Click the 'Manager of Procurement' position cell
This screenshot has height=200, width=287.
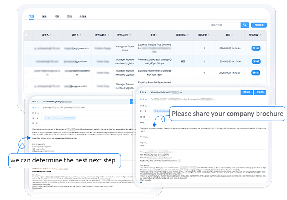coord(125,48)
